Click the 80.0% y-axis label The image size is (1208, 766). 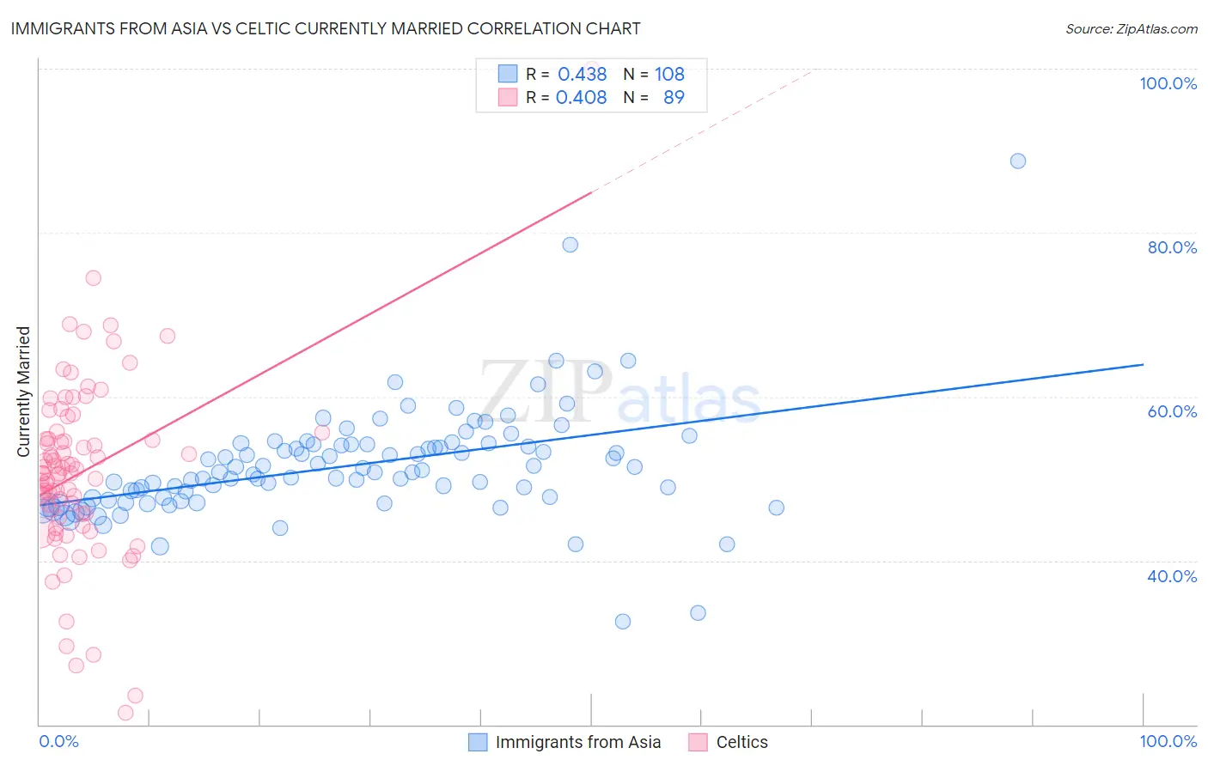pyautogui.click(x=1172, y=247)
